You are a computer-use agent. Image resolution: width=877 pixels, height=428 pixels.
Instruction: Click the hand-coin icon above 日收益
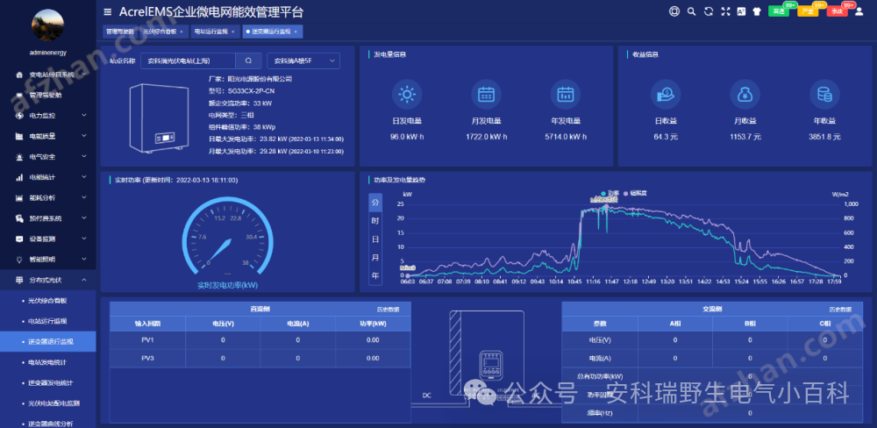point(666,95)
